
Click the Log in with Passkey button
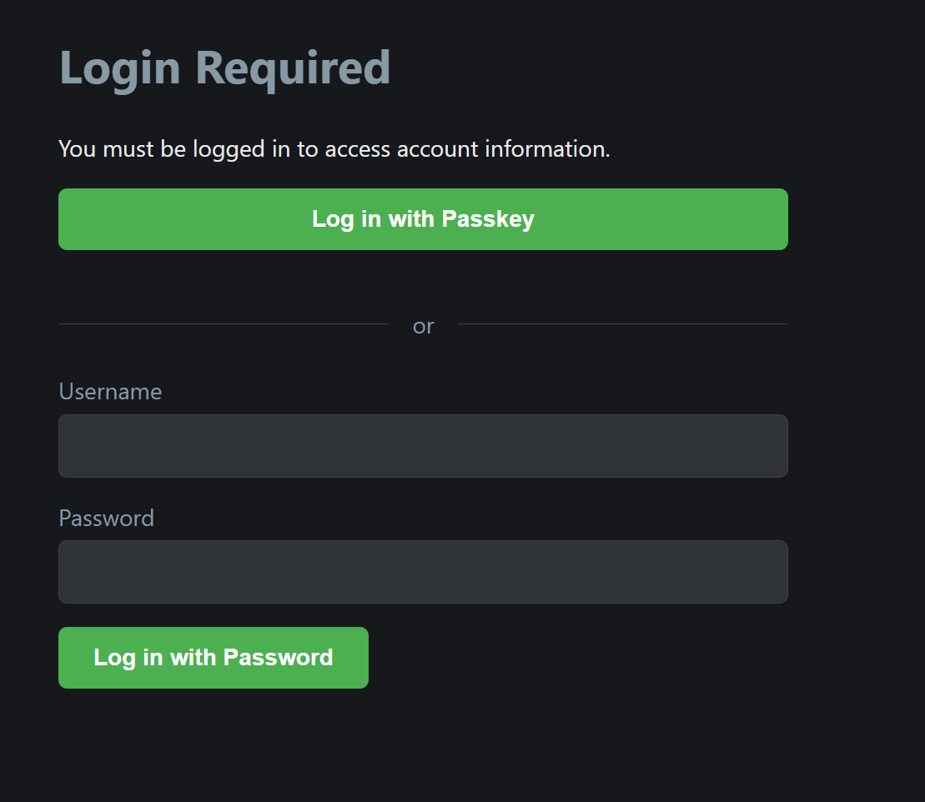[423, 219]
